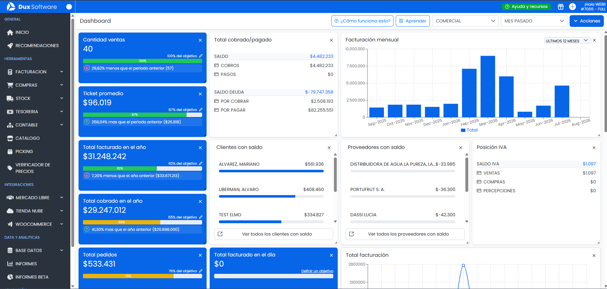Open ULTIMOS 12 MESES chart dropdown
This screenshot has height=289, width=607.
(567, 41)
